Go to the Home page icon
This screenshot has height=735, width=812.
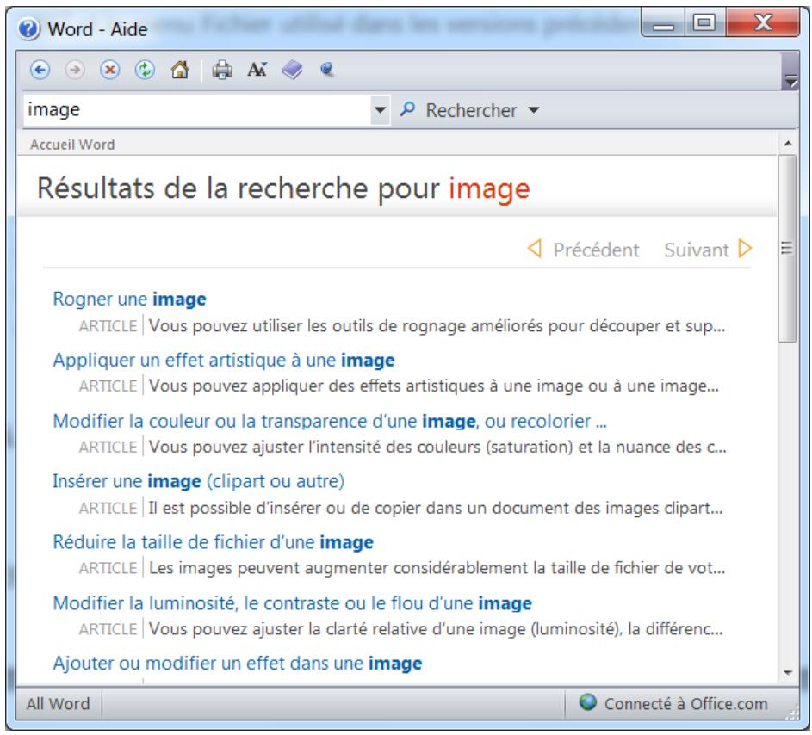coord(180,70)
